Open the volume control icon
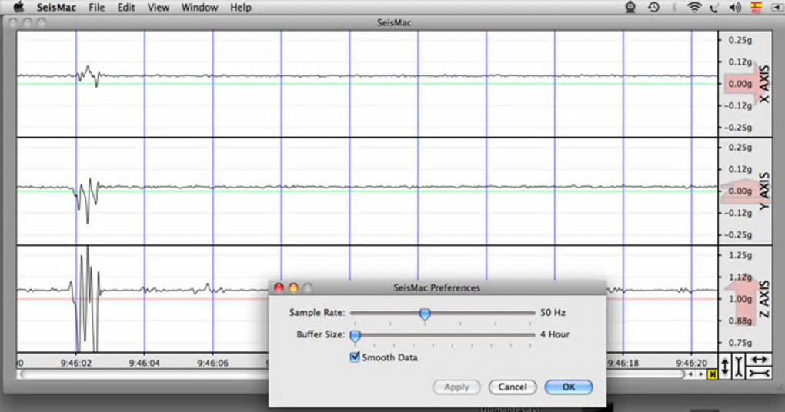Screen dimensions: 785x412 (734, 7)
